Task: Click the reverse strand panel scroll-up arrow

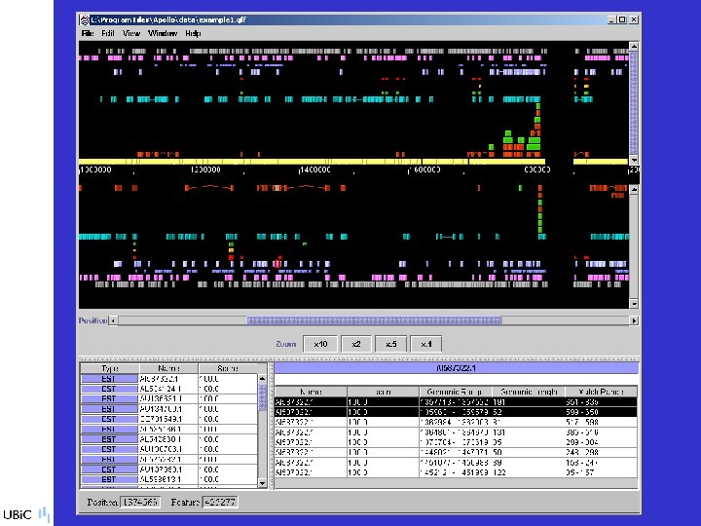Action: [x=634, y=190]
